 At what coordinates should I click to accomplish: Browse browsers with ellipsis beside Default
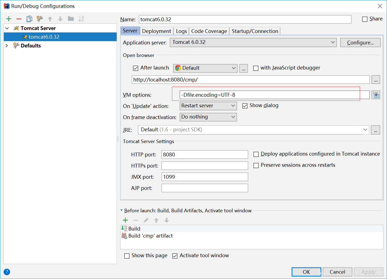(x=244, y=68)
